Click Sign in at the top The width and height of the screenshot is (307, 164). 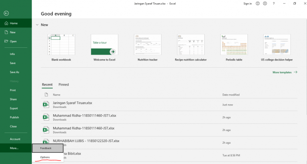[x=247, y=4]
